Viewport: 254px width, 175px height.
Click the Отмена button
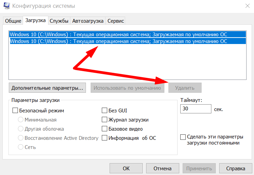pyautogui.click(x=162, y=168)
